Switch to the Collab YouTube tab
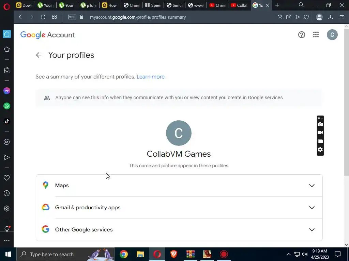Image resolution: width=349 pixels, height=261 pixels. pos(239,5)
